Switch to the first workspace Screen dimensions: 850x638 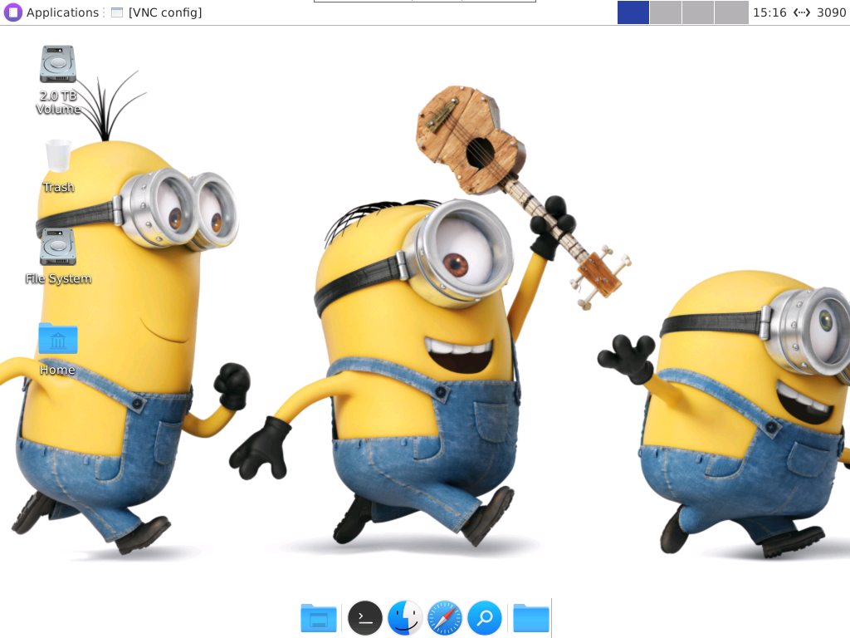pyautogui.click(x=633, y=12)
